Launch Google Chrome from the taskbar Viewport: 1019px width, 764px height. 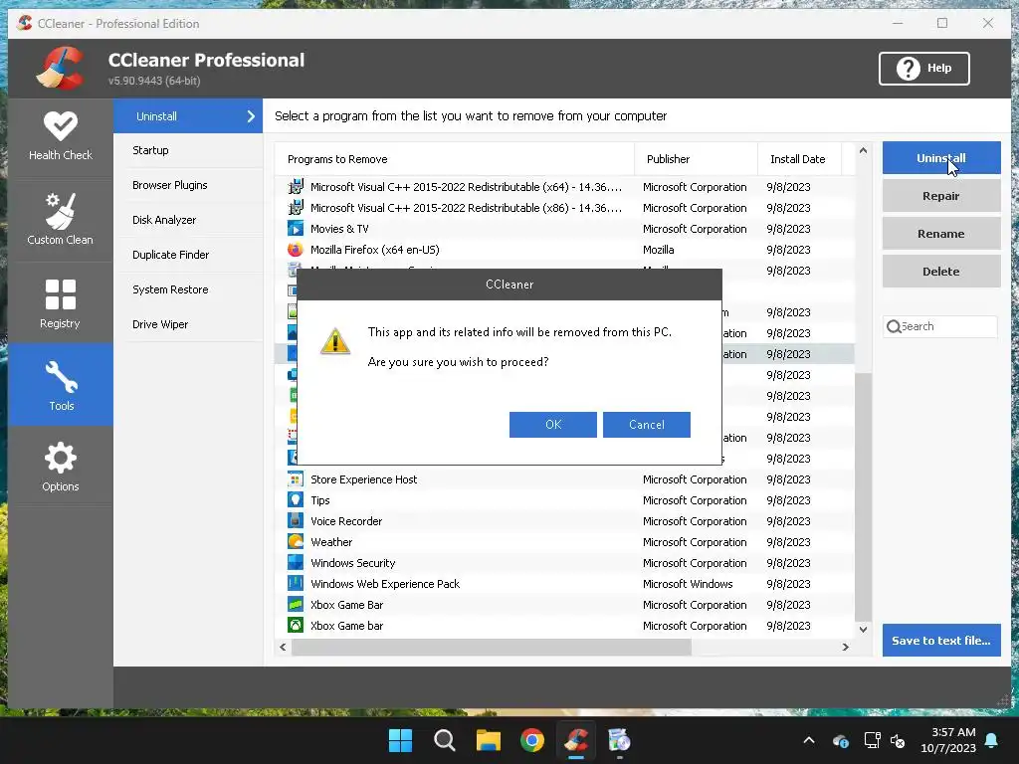(532, 740)
